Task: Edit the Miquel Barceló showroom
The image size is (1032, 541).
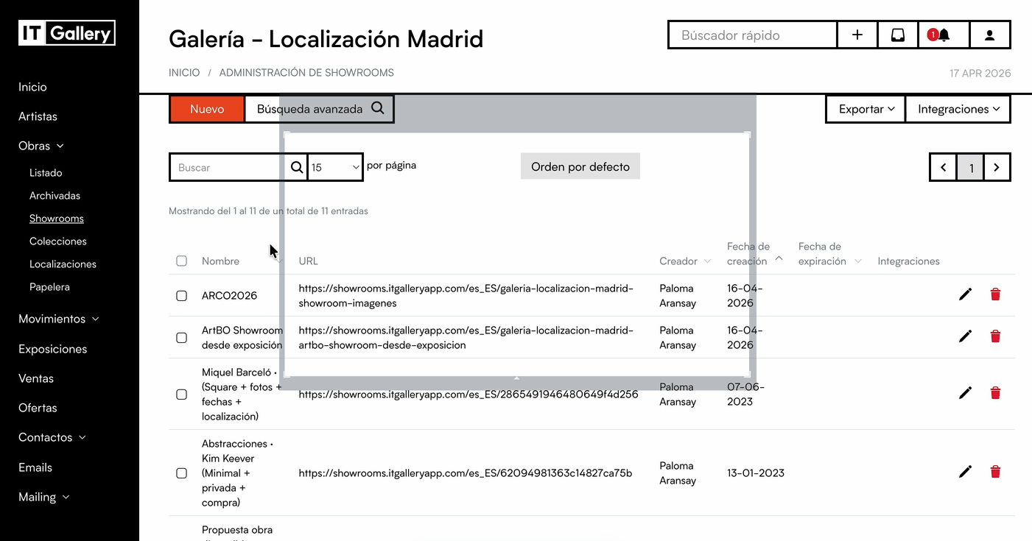Action: (x=965, y=393)
